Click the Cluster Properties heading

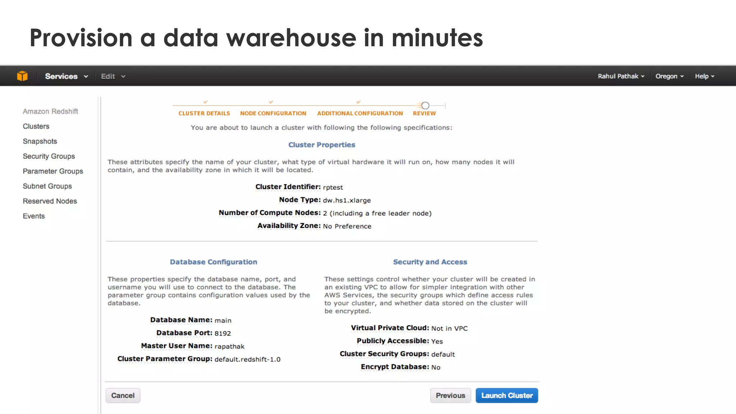click(322, 145)
